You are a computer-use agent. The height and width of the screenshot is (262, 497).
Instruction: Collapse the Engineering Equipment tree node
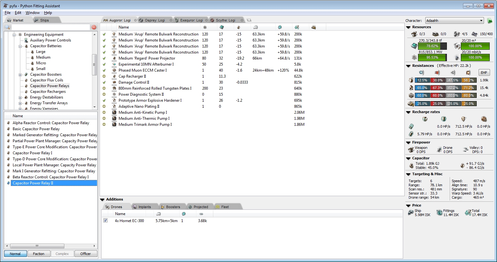point(14,35)
